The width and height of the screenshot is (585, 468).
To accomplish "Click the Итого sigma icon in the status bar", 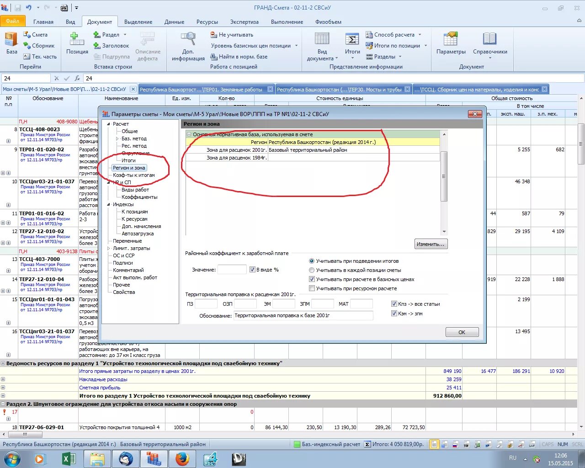I will [368, 444].
